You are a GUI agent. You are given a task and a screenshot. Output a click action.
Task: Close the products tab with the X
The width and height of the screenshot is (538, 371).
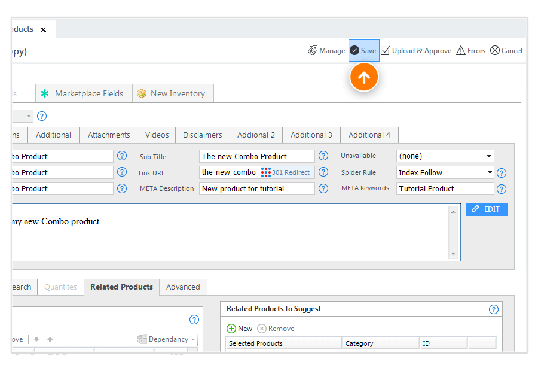pos(43,29)
